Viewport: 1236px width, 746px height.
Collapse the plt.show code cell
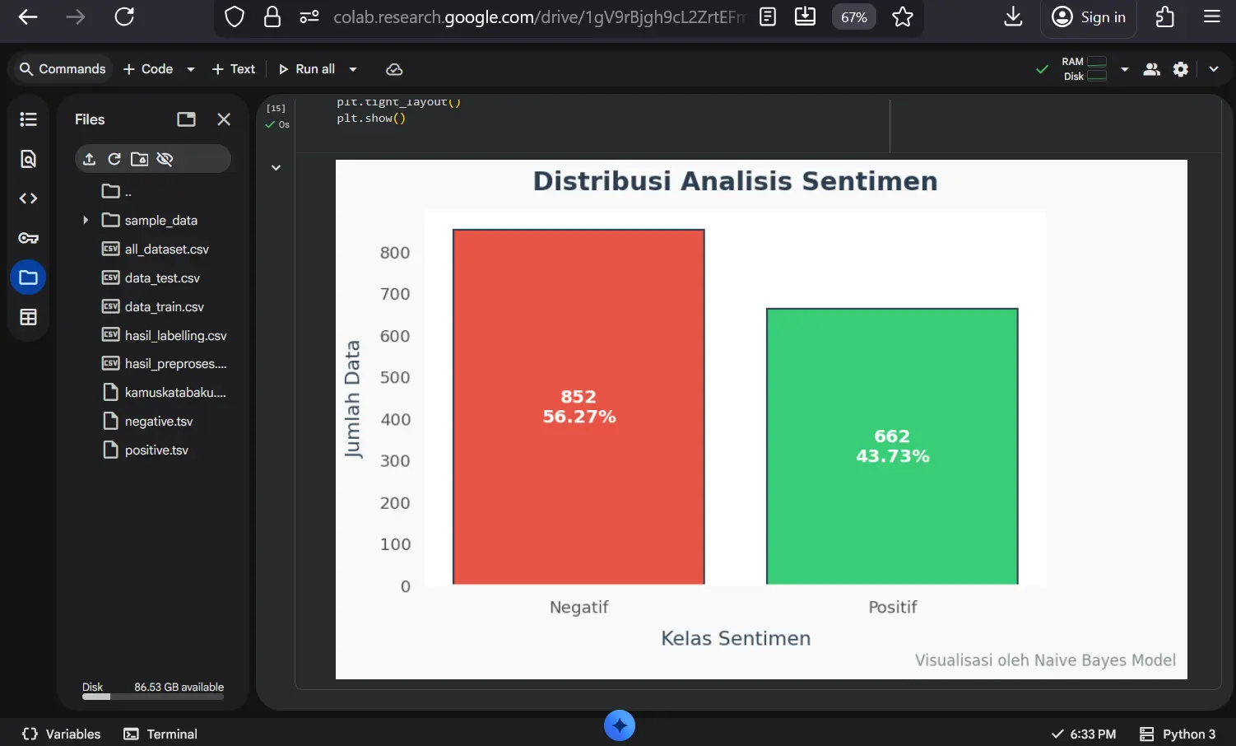(276, 167)
